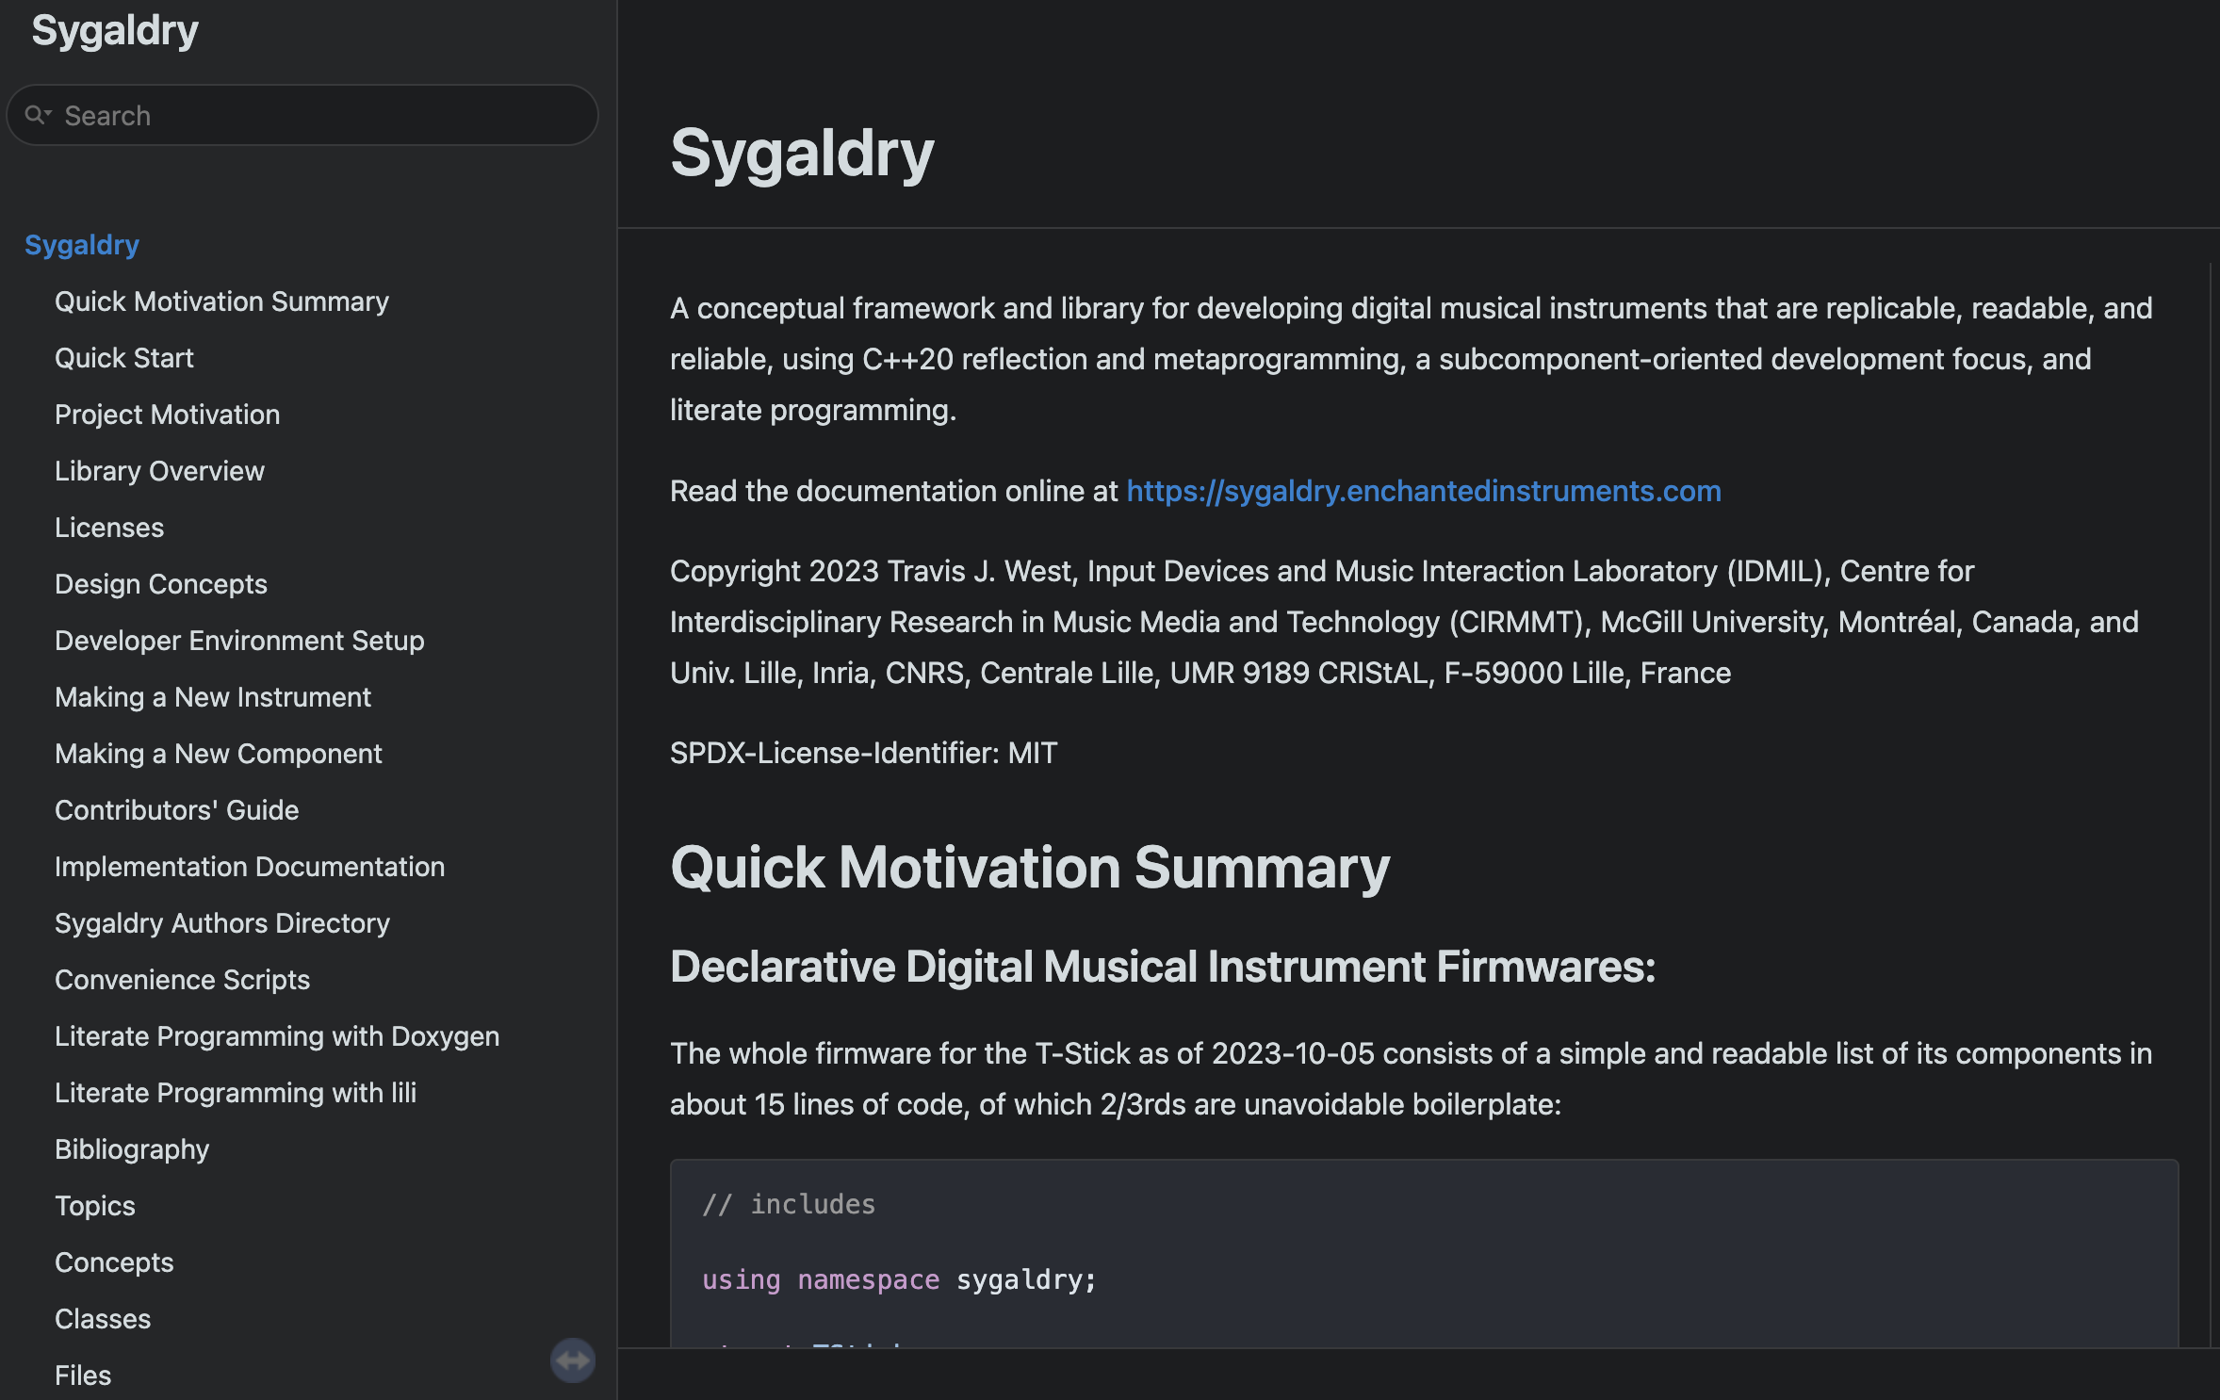Select Developer Environment Setup

coord(239,641)
